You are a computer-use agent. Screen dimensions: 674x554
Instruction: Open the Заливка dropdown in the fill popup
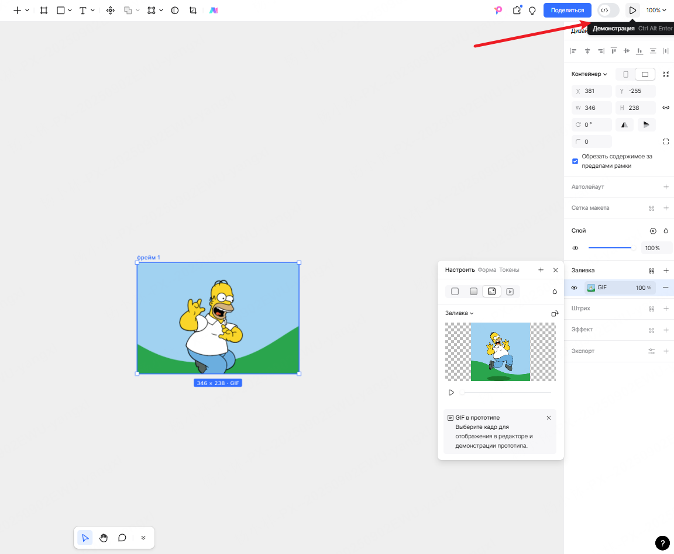tap(459, 313)
